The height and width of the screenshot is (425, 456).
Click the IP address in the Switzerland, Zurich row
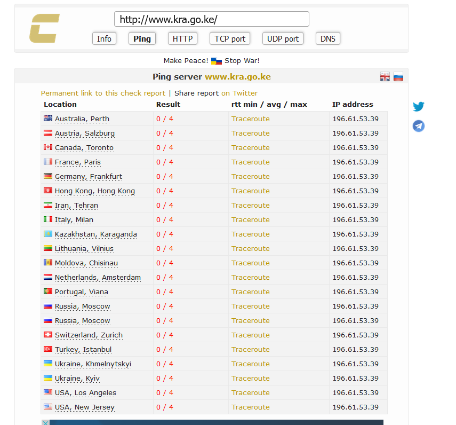point(355,335)
